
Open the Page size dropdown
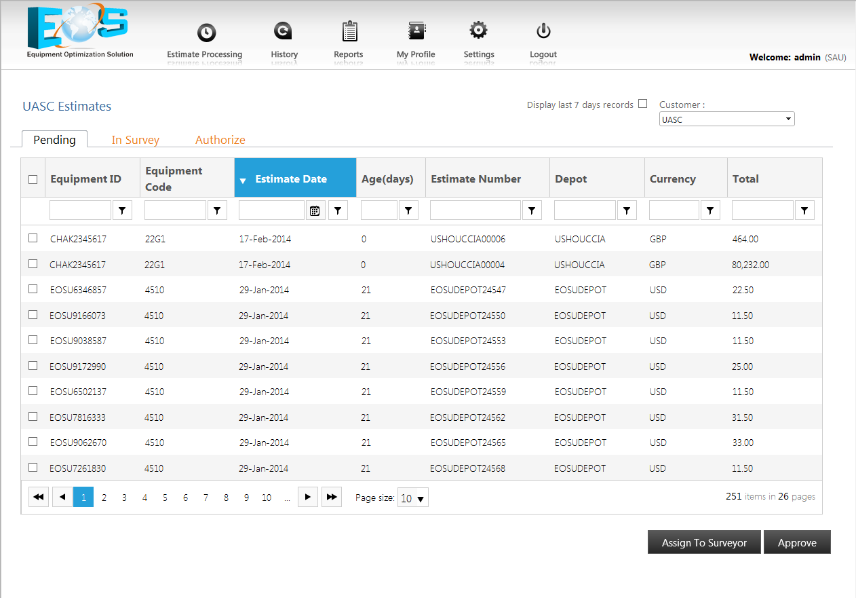point(412,497)
